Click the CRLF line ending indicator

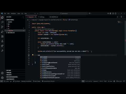[x=105, y=81]
